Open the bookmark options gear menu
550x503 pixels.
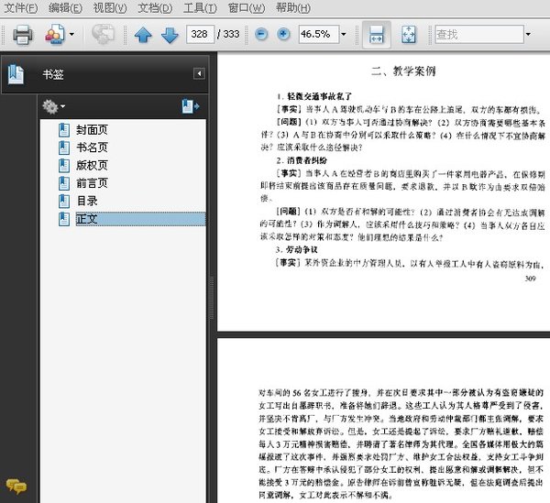54,106
